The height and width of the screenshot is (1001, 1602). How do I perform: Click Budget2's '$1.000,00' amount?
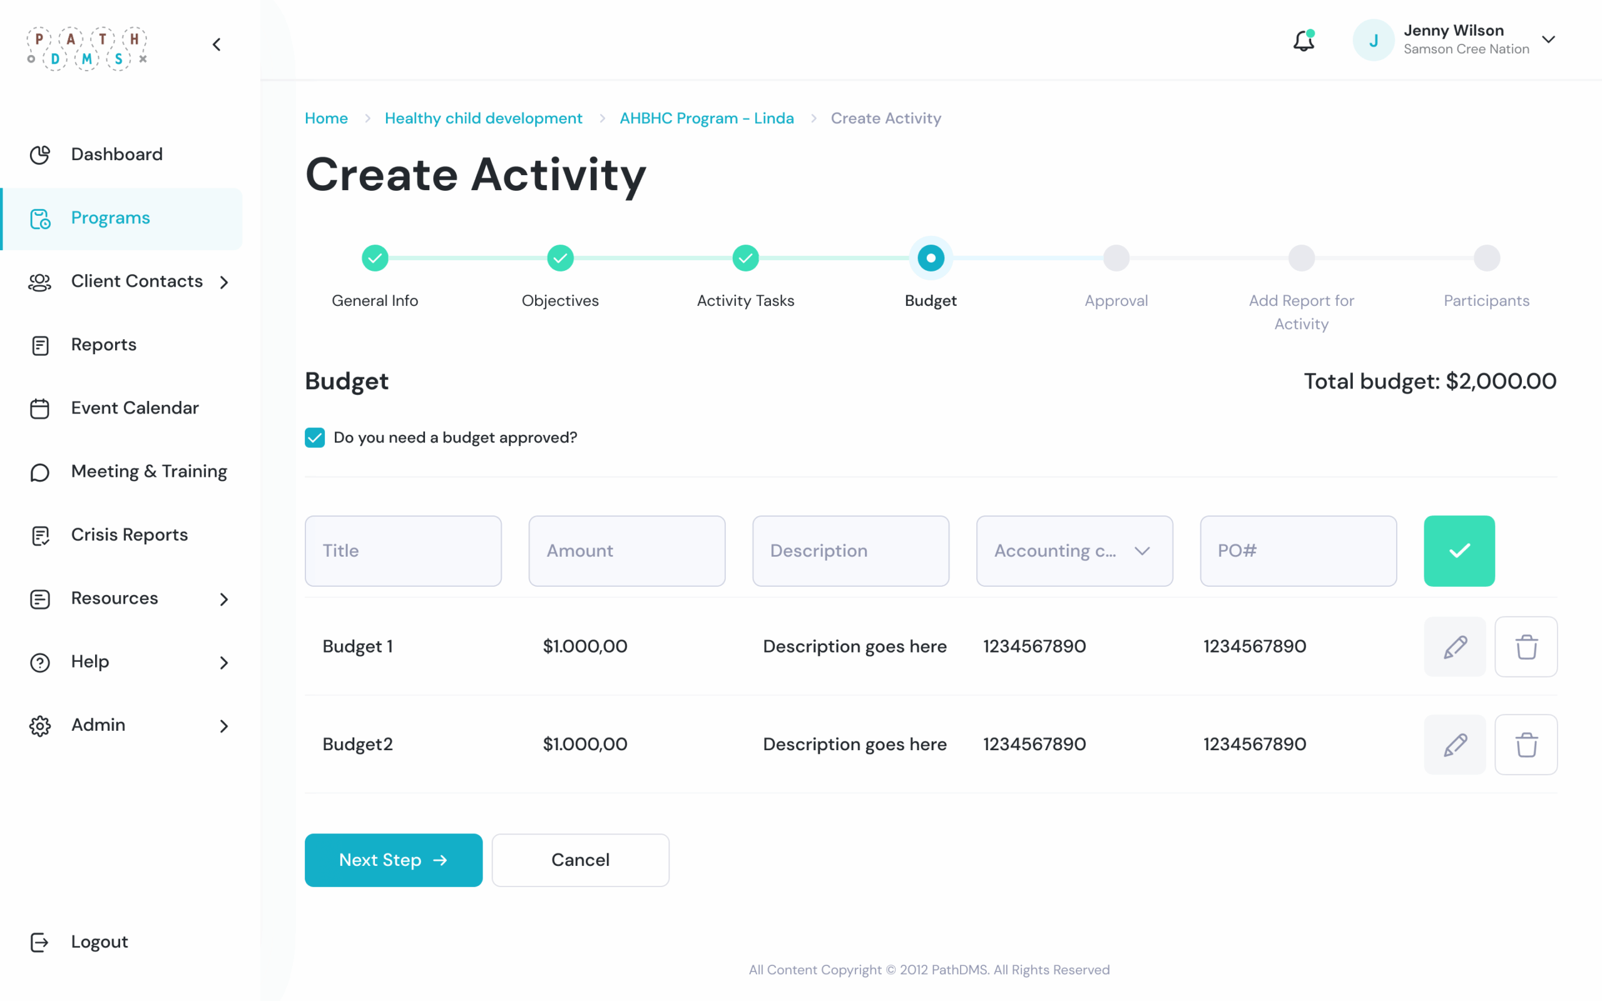585,744
